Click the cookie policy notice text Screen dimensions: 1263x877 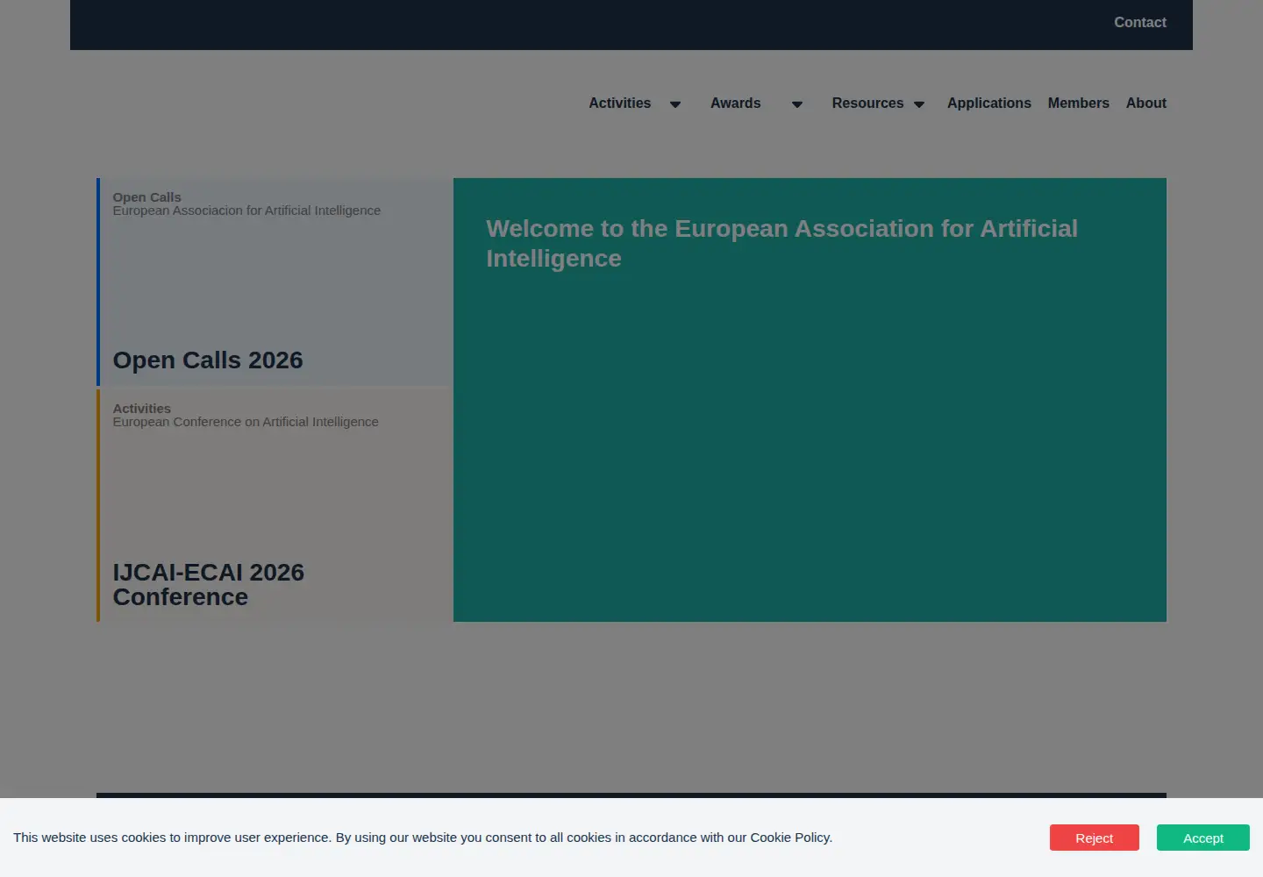pyautogui.click(x=423, y=838)
